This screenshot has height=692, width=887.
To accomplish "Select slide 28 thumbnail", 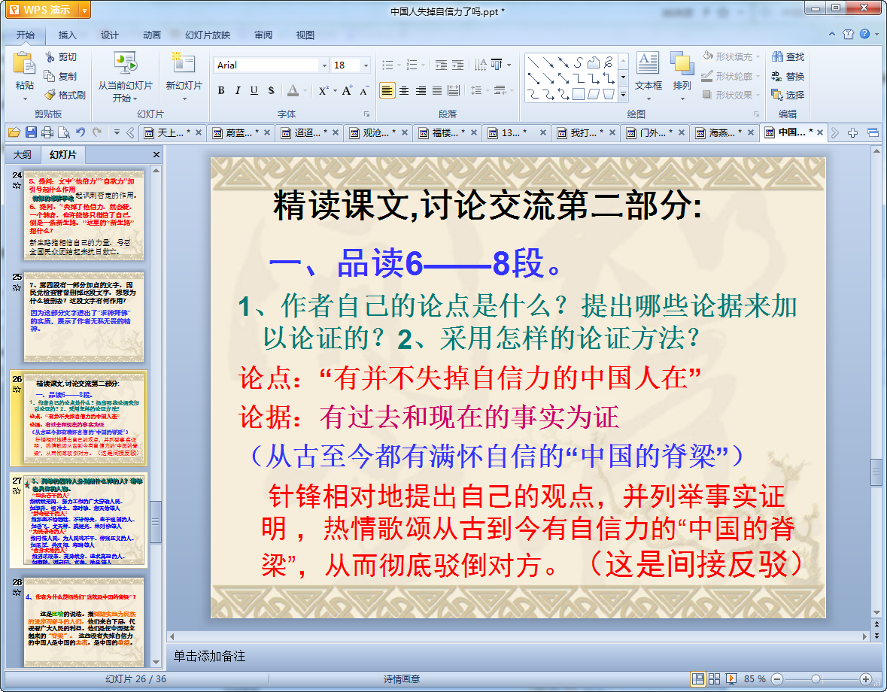I will point(84,622).
